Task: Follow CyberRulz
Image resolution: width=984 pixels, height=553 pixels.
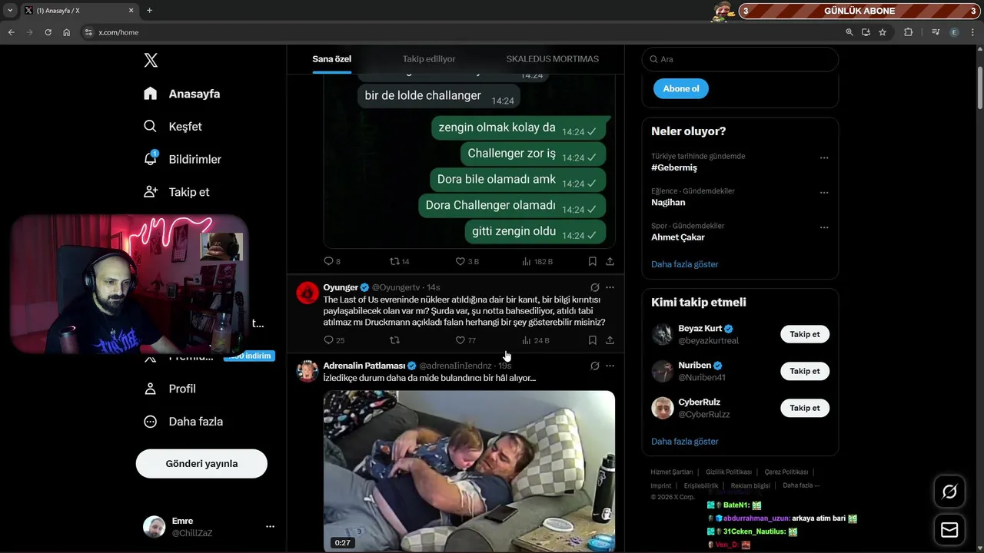Action: (805, 408)
